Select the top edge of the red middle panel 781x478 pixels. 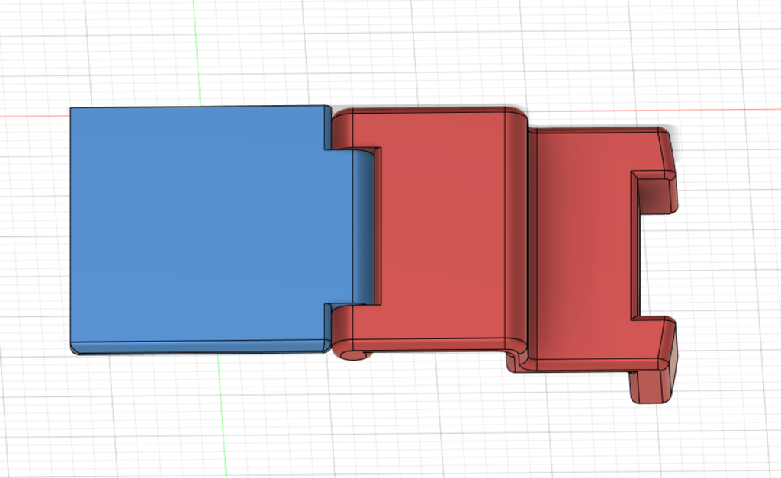tap(435, 111)
